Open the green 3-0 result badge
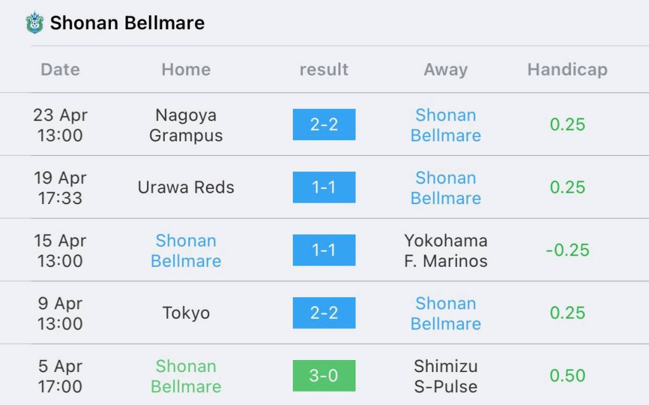The height and width of the screenshot is (405, 649). click(324, 376)
